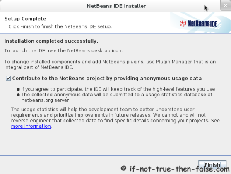Click the 'The usage statistics will help' paragraph
Screen dimensions: 231x174
click(115, 118)
